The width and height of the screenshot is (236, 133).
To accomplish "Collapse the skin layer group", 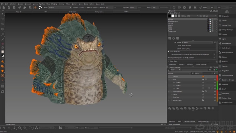I will (169, 79).
